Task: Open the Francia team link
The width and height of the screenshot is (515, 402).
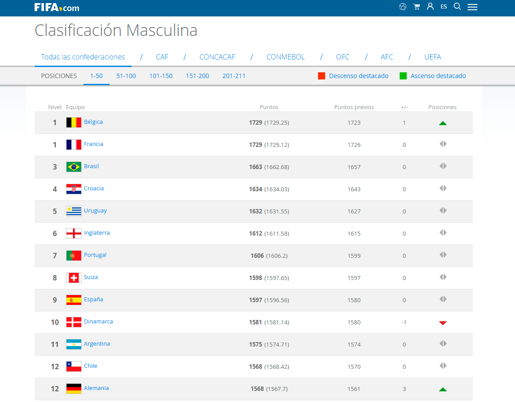Action: click(x=94, y=144)
